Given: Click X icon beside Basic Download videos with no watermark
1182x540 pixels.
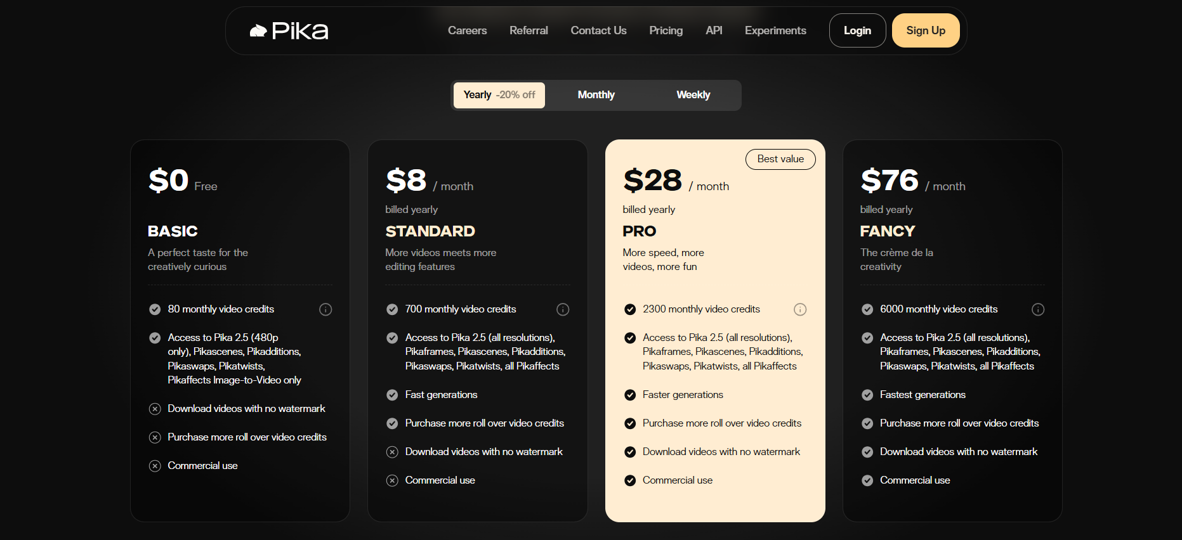Looking at the screenshot, I should pyautogui.click(x=155, y=409).
